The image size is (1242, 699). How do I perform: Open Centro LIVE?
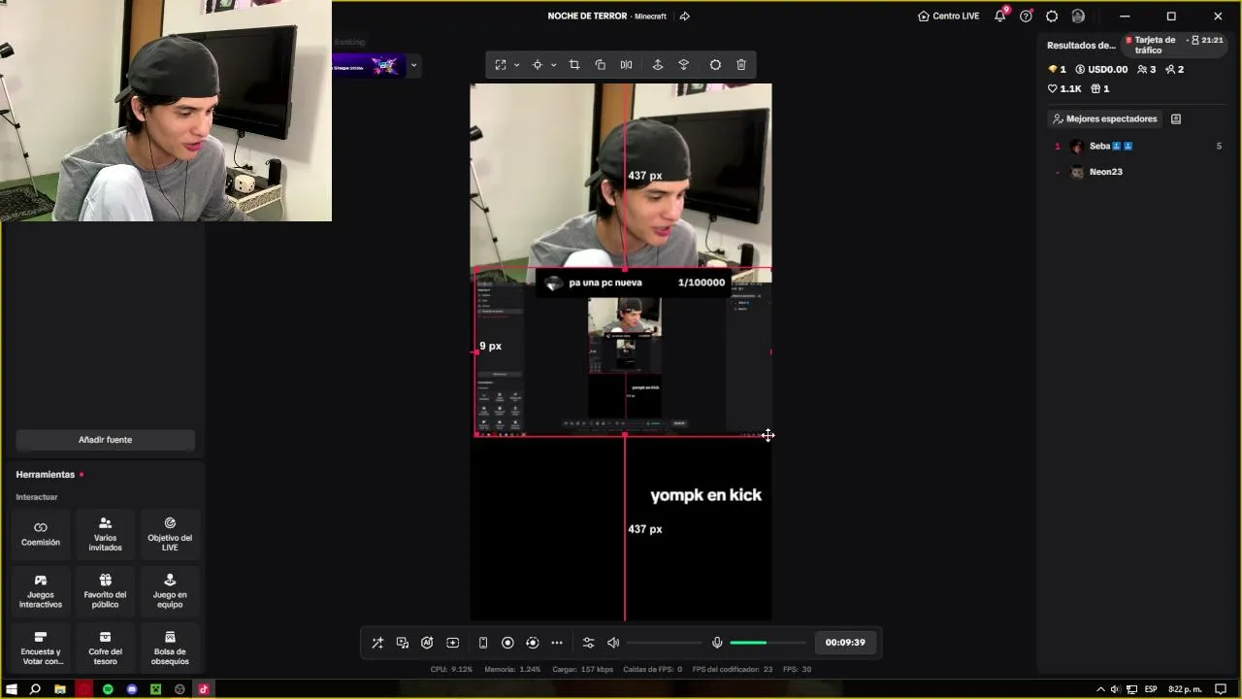[949, 17]
